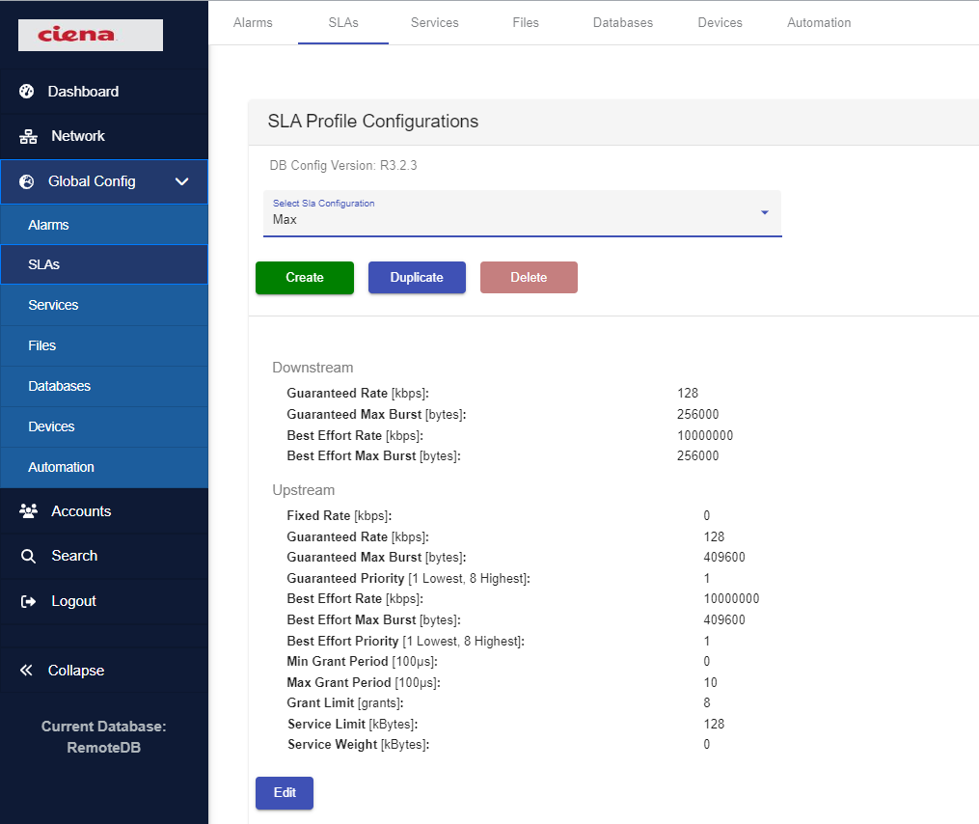Open Alarms in the sidebar submenu
Image resolution: width=979 pixels, height=824 pixels.
(104, 225)
